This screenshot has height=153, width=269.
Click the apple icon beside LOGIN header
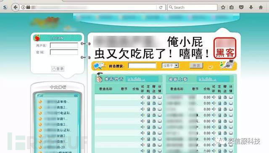pyautogui.click(x=37, y=38)
